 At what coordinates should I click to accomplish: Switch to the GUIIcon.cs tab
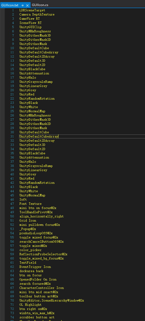pos(40,5)
